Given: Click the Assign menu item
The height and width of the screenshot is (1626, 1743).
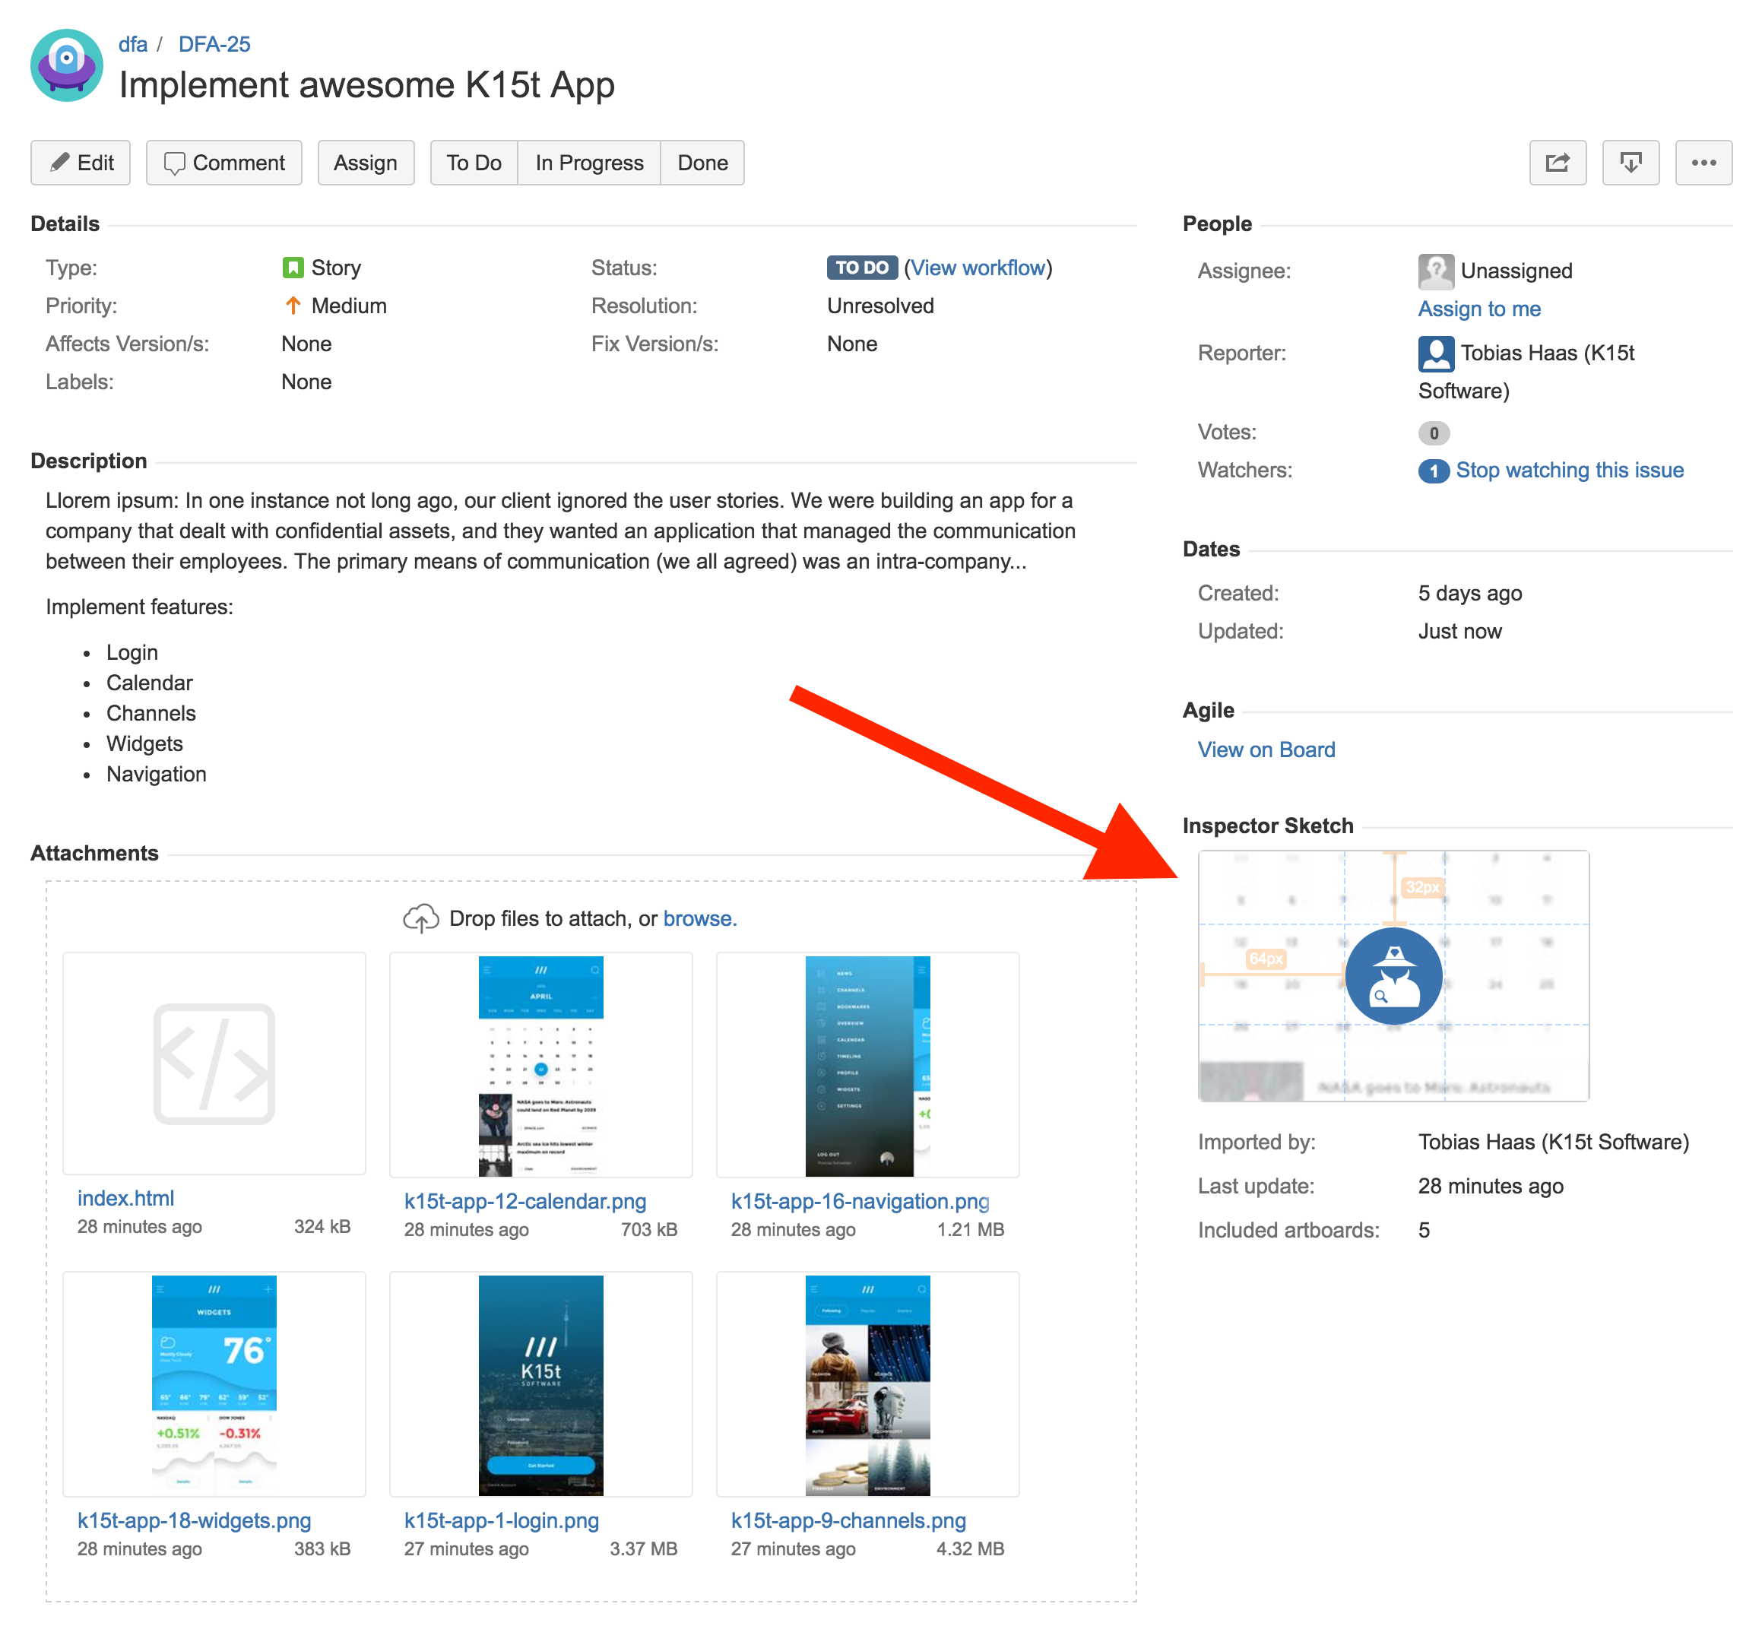Looking at the screenshot, I should [363, 160].
